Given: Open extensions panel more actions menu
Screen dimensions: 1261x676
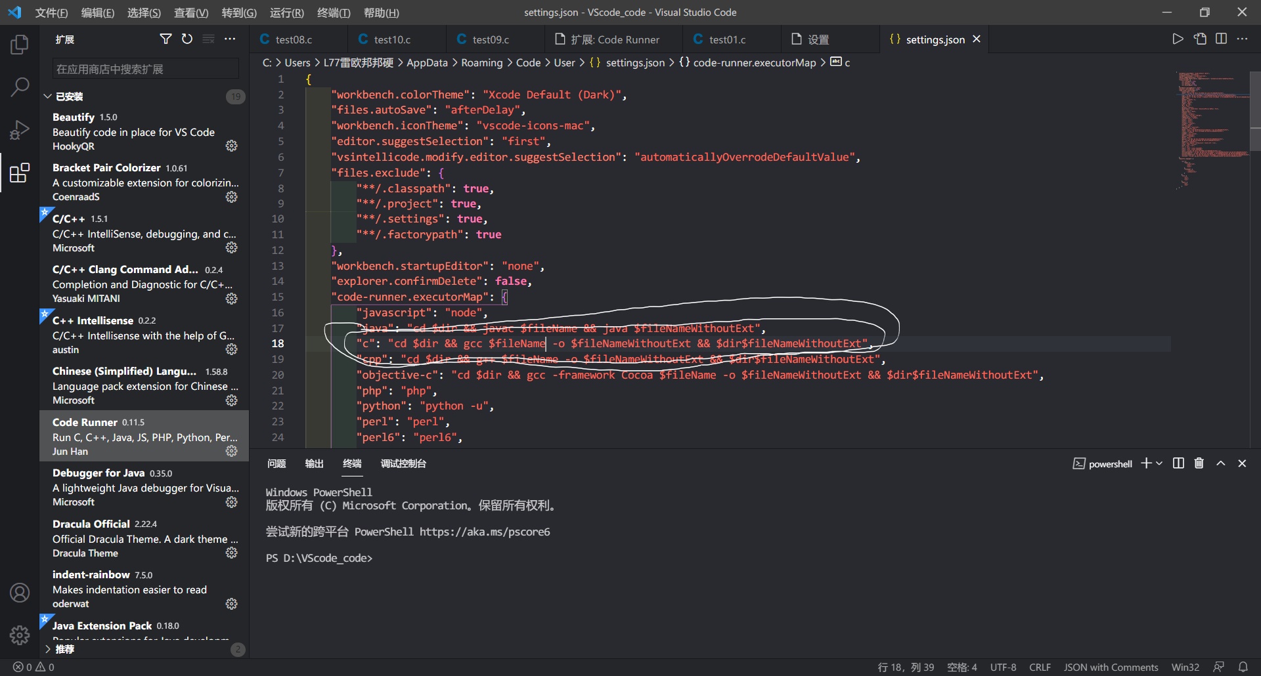Looking at the screenshot, I should [230, 39].
